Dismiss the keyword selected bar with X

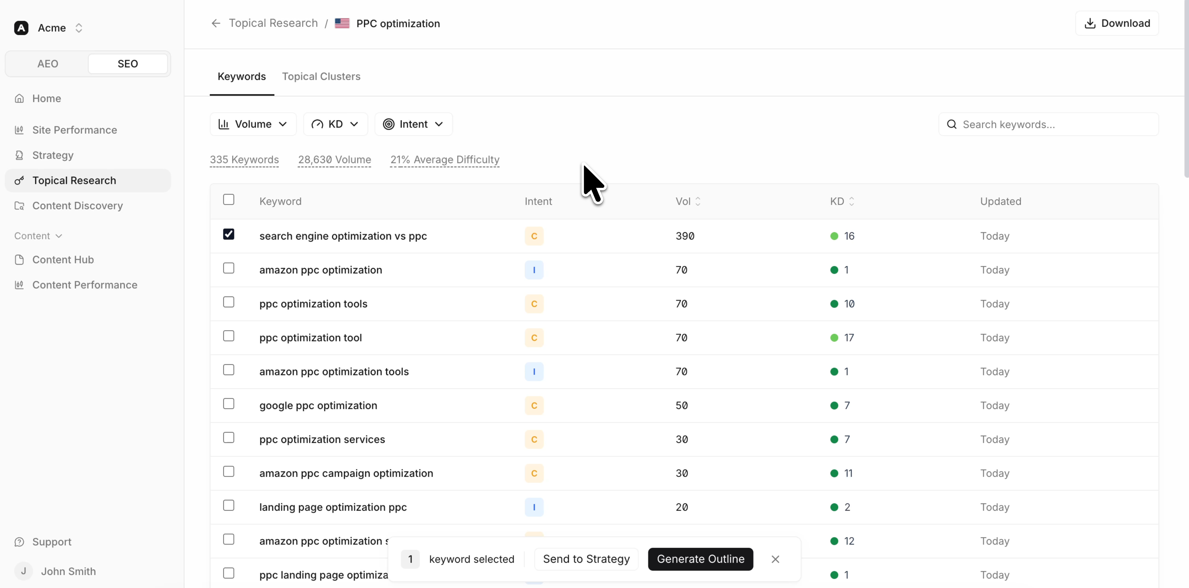(775, 559)
